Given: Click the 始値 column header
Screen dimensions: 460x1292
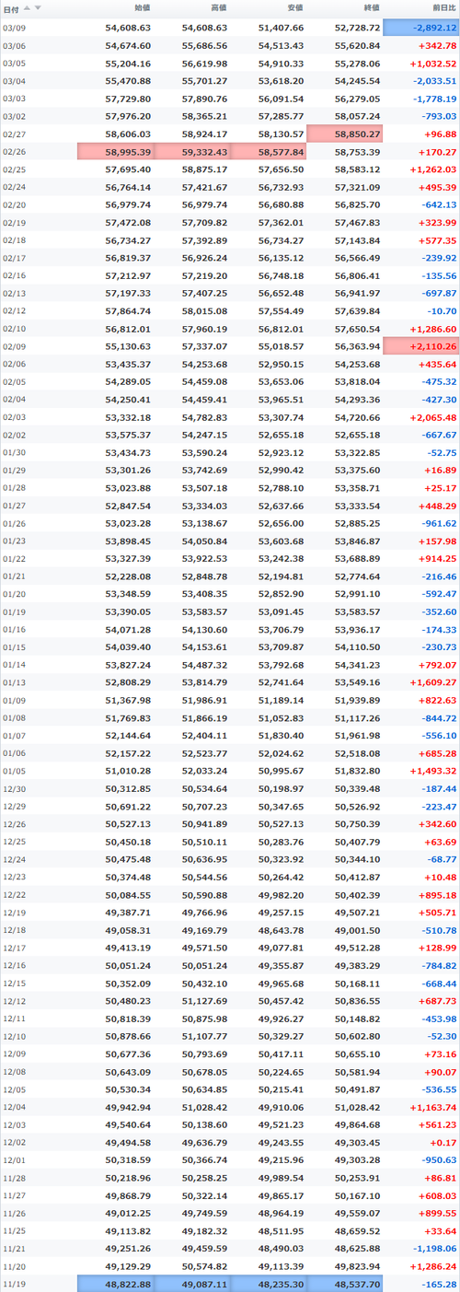Looking at the screenshot, I should point(143,7).
